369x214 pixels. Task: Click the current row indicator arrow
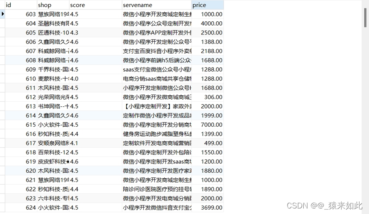point(3,14)
